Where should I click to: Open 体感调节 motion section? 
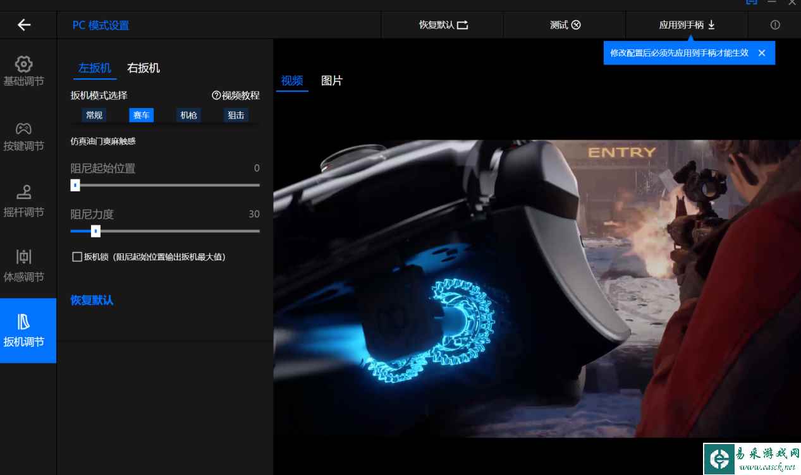pyautogui.click(x=24, y=266)
